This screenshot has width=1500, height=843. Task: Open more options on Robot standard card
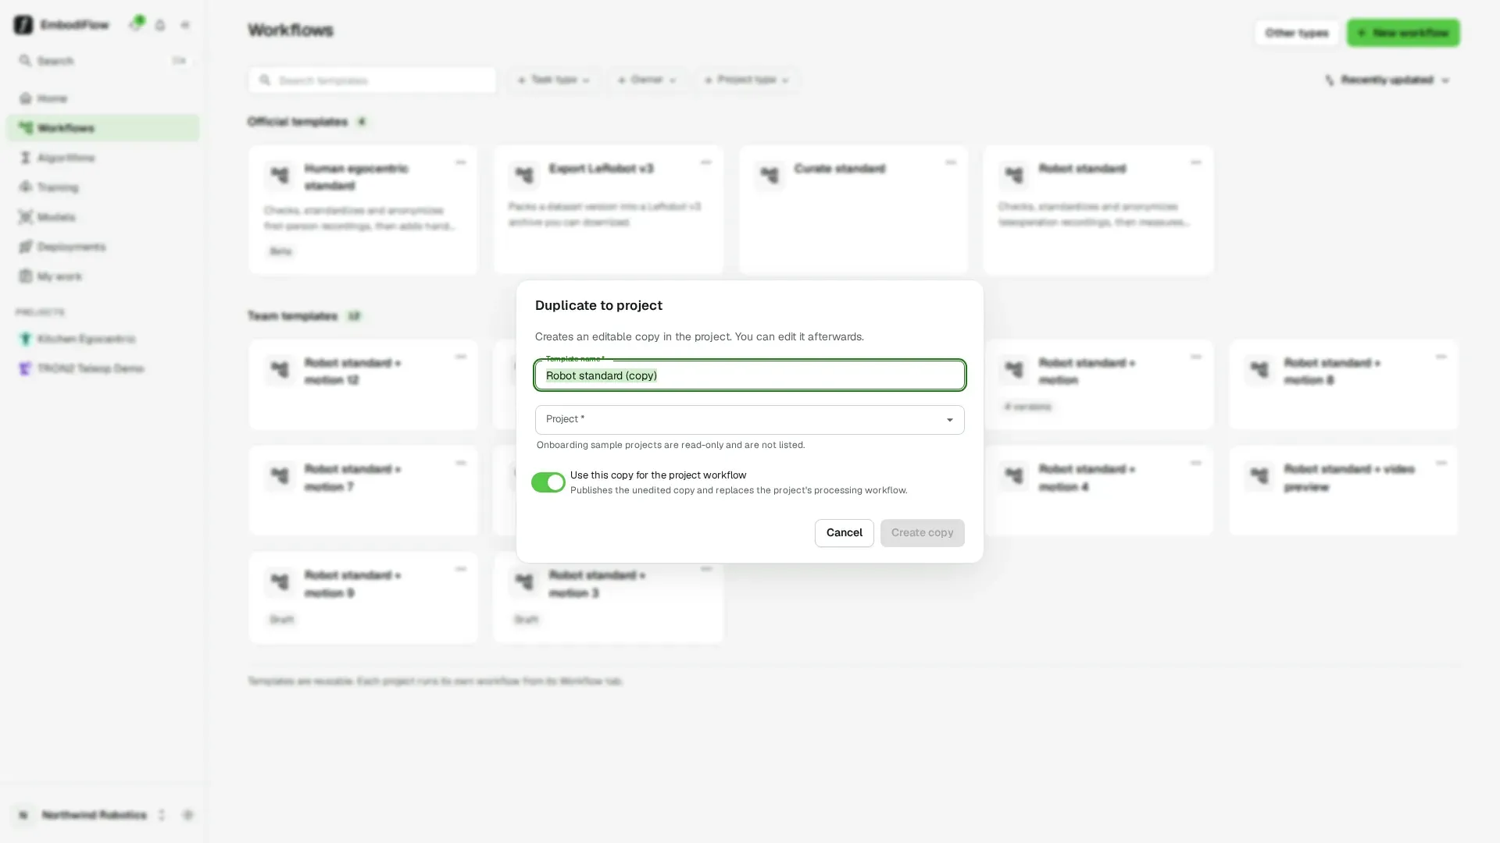coord(1195,162)
